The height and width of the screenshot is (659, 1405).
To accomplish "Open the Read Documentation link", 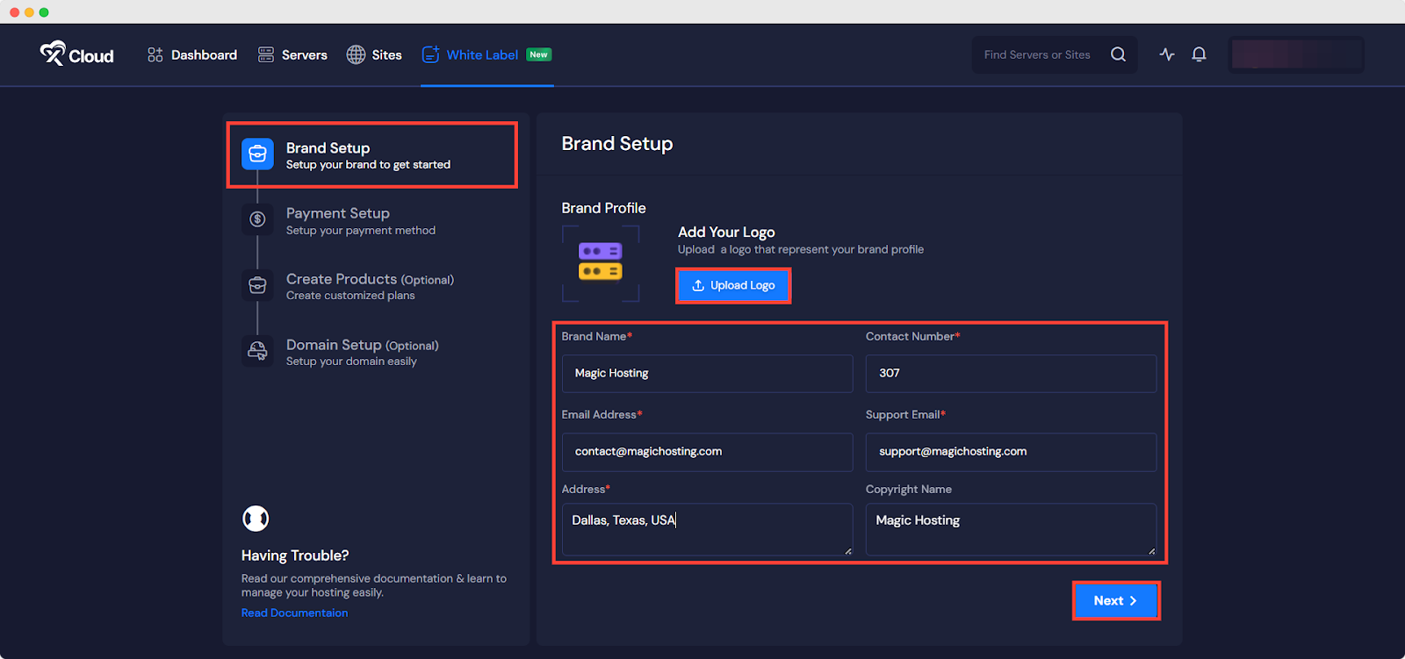I will (294, 613).
